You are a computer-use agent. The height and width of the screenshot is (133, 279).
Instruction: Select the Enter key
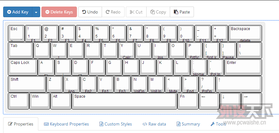click(243, 67)
